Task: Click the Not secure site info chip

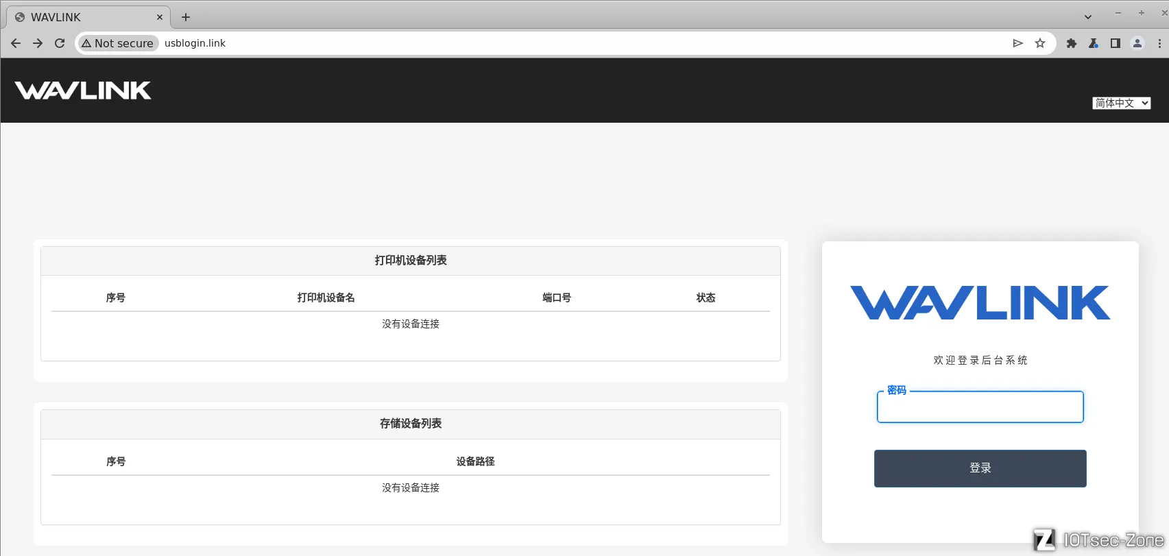Action: [x=118, y=43]
